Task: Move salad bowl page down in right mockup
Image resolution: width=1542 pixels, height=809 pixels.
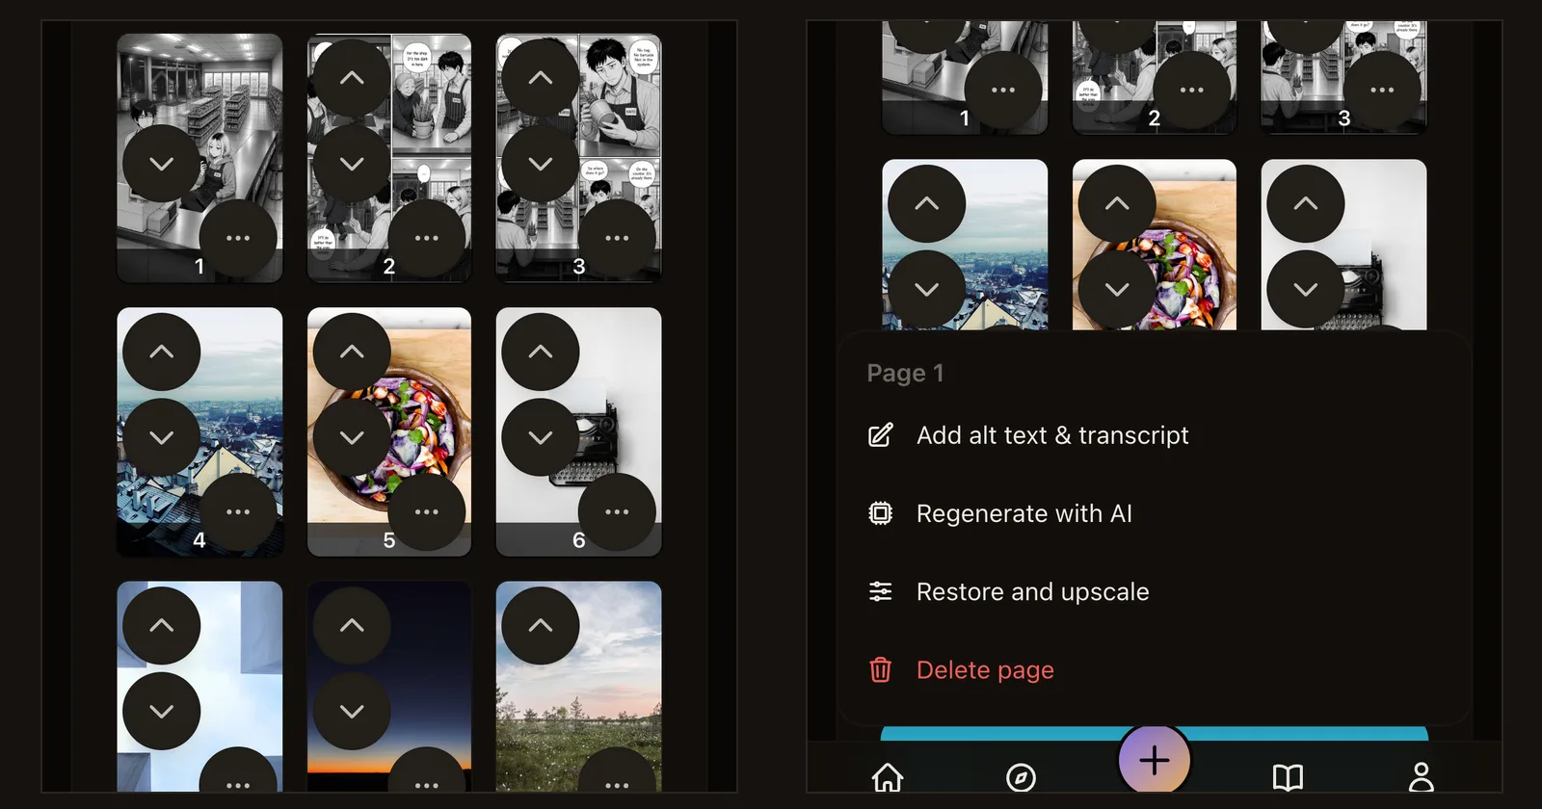Action: 1117,289
